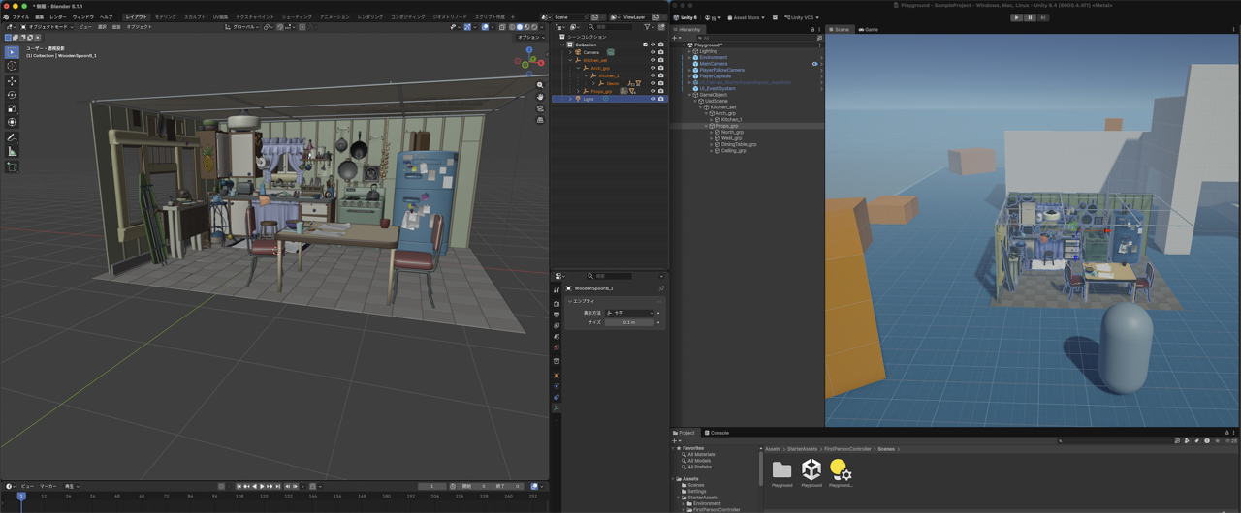
Task: Switch to the Unity Console tab
Action: point(717,433)
